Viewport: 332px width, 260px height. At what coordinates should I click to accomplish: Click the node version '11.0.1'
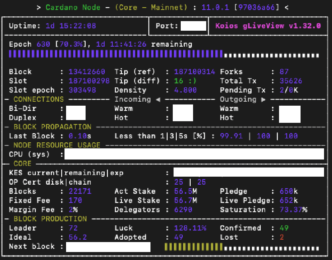pyautogui.click(x=215, y=8)
